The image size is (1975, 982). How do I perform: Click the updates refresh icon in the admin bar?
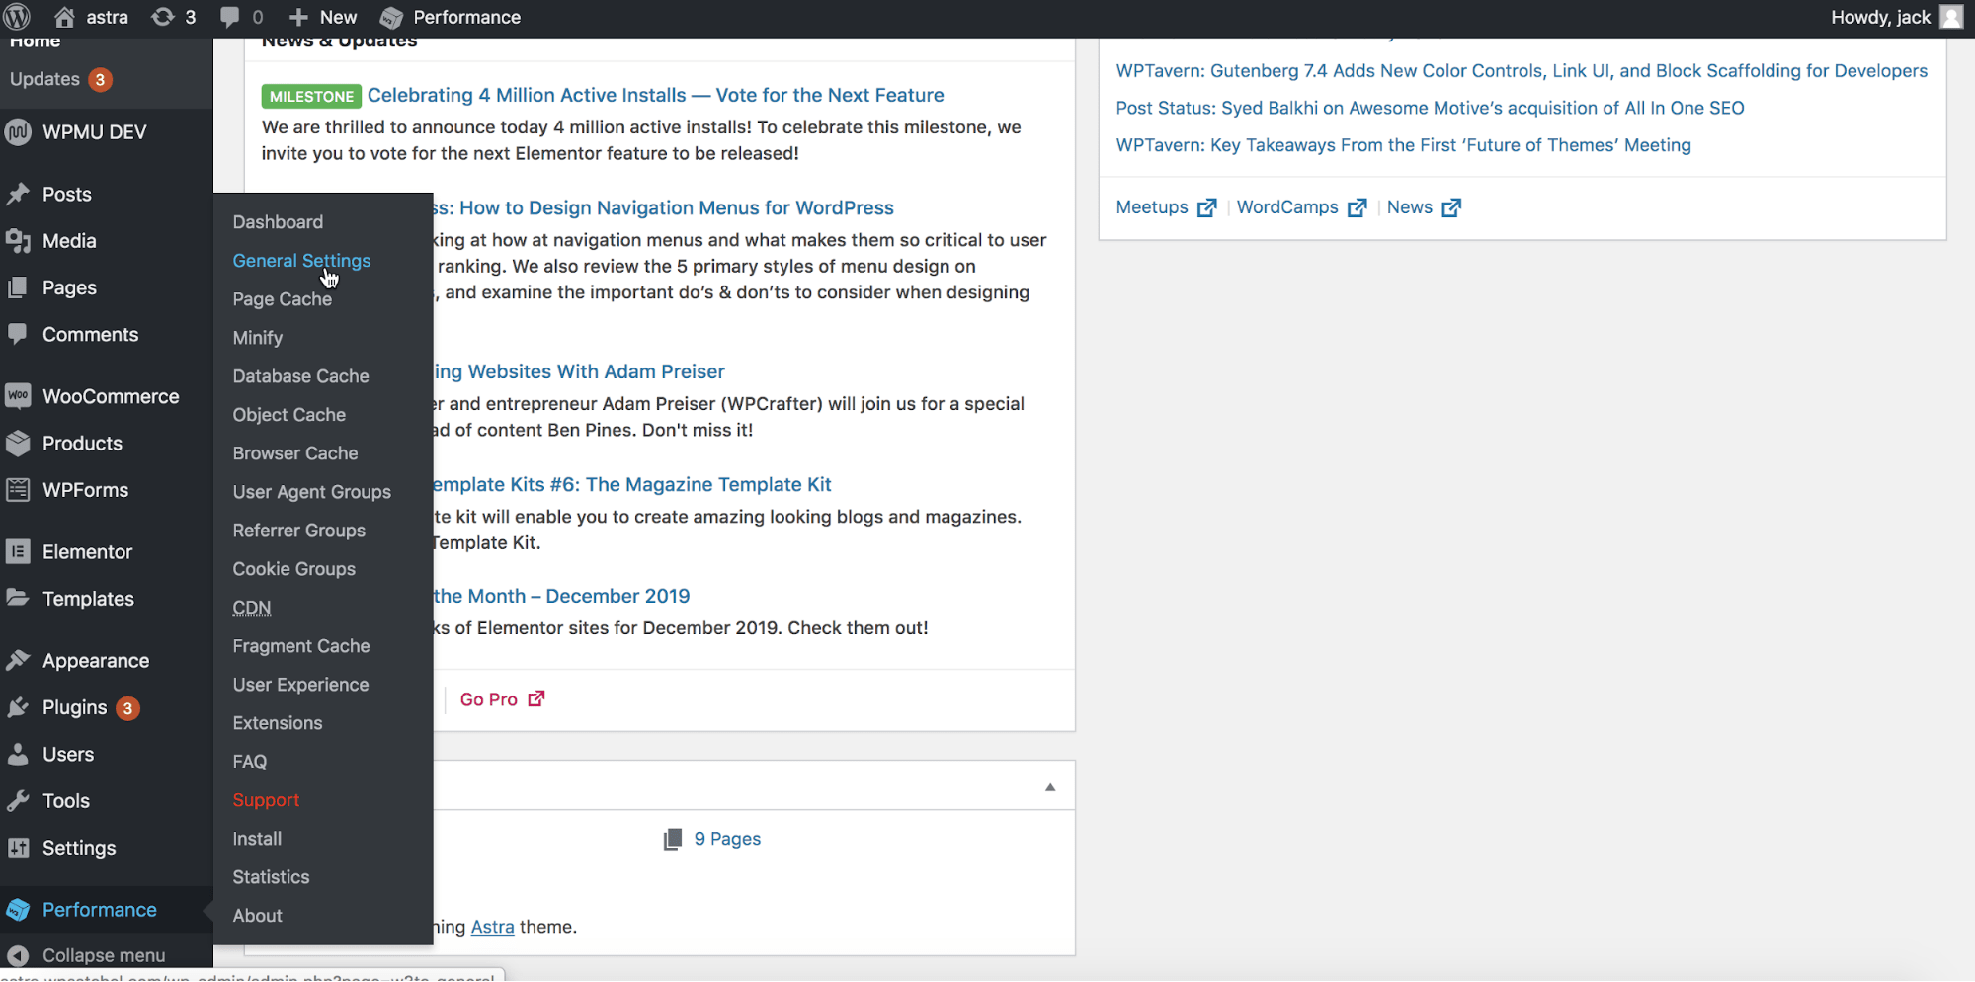tap(162, 17)
